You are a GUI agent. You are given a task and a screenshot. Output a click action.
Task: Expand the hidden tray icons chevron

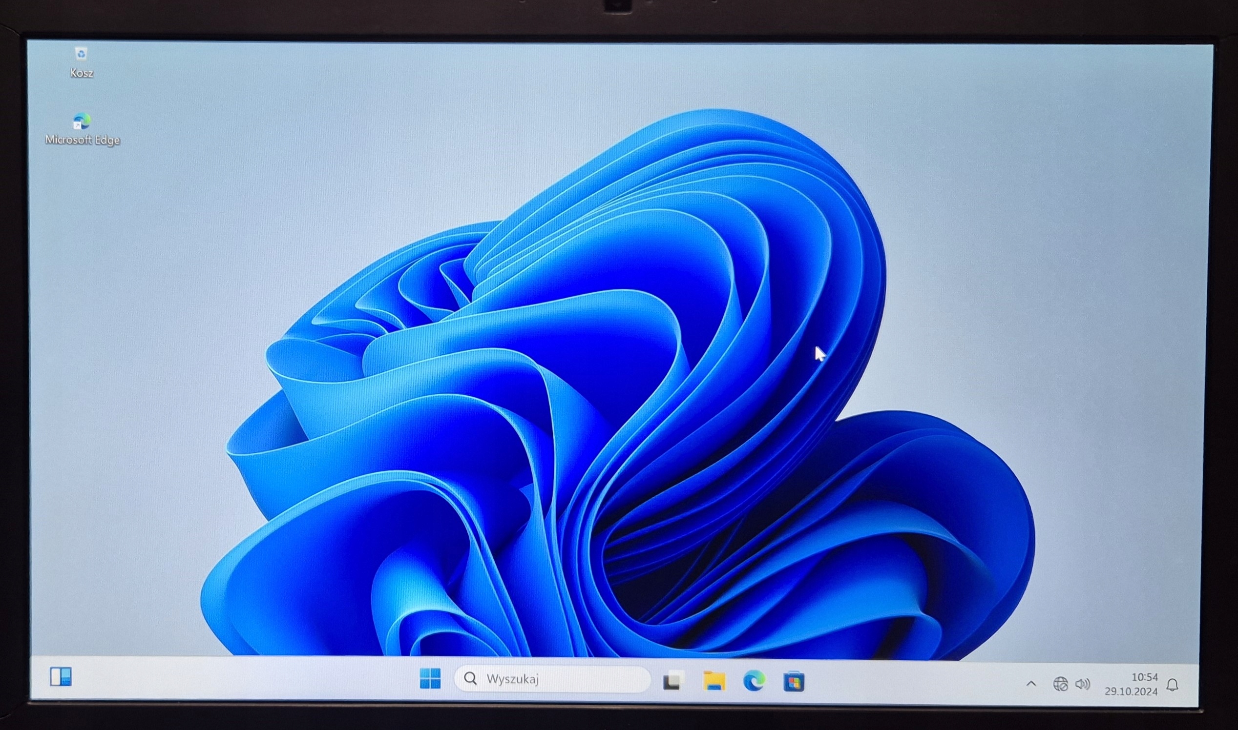(x=1031, y=684)
